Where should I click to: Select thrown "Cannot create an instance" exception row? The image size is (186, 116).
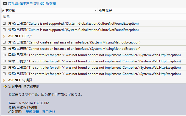94,42
